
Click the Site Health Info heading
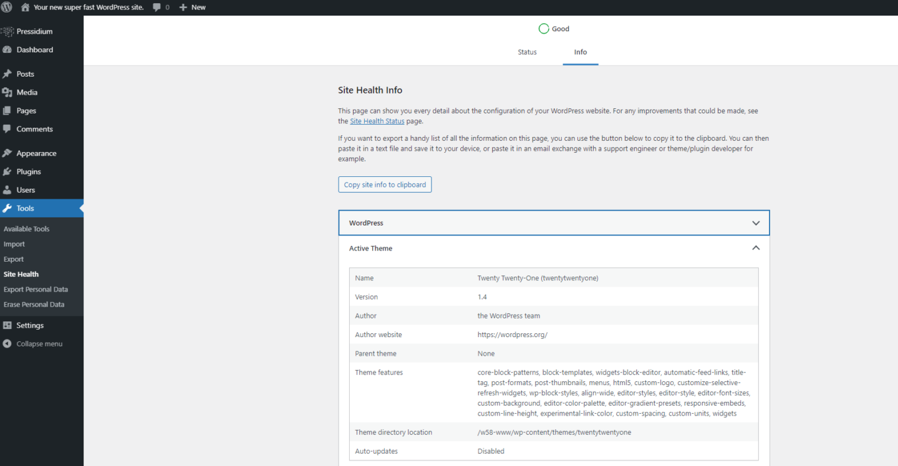click(x=370, y=90)
